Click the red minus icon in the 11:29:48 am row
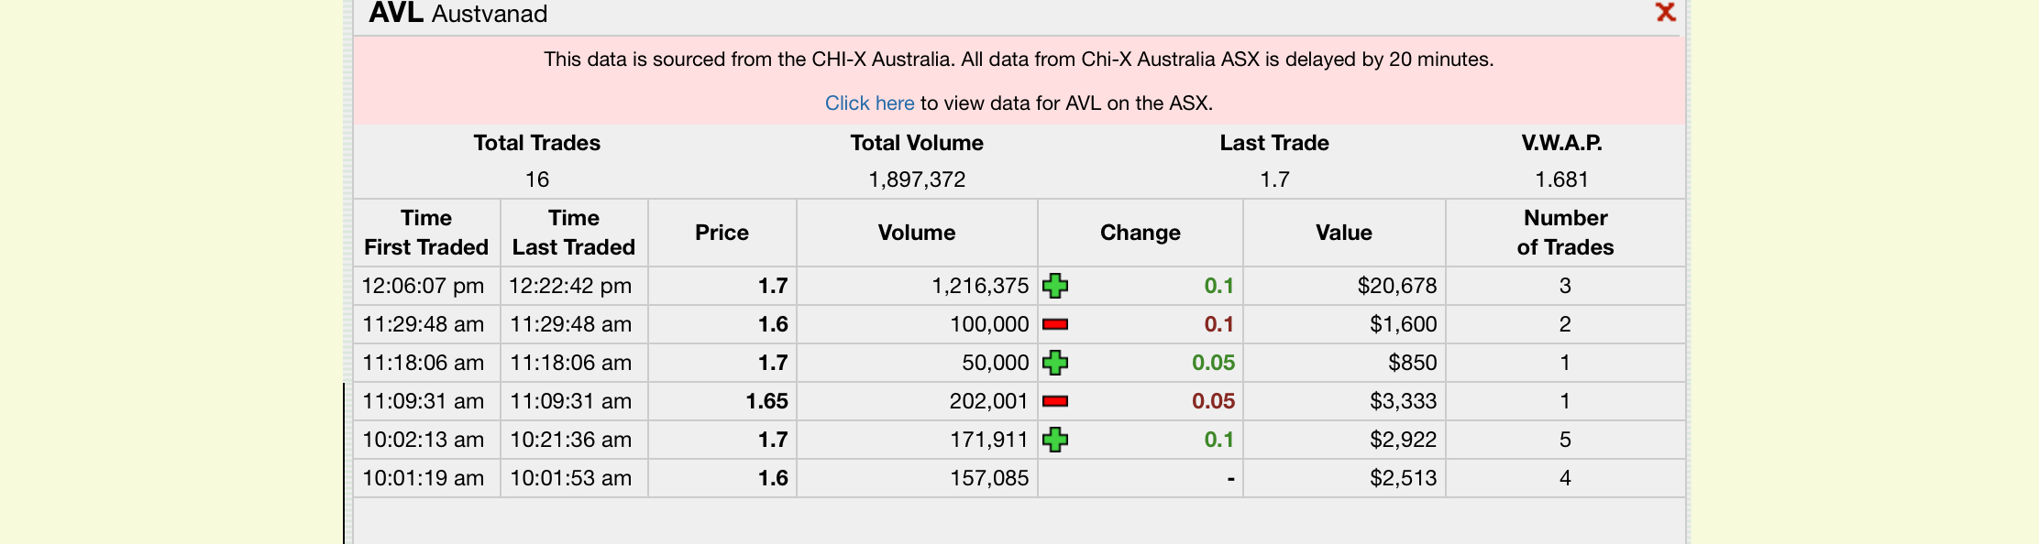Screen dimensions: 2039x544 tap(1055, 324)
